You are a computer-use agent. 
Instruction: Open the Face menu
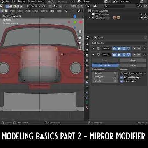click(x=59, y=11)
